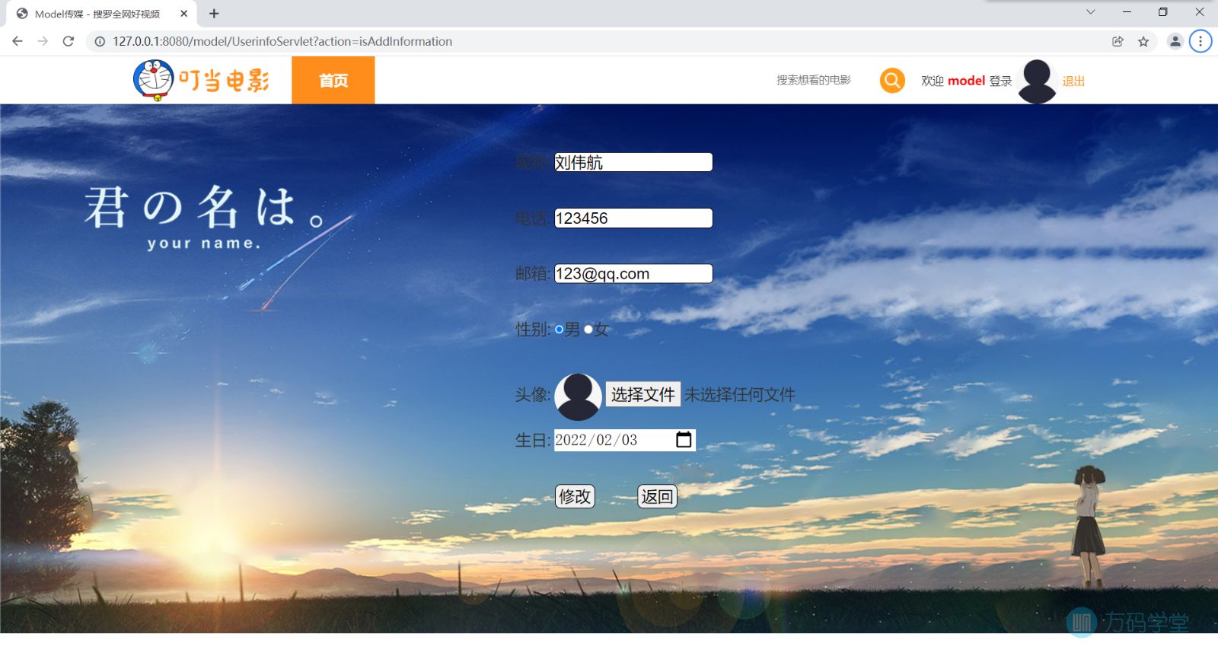This screenshot has height=653, width=1218.
Task: Select the 男 gender radio button
Action: tap(559, 330)
